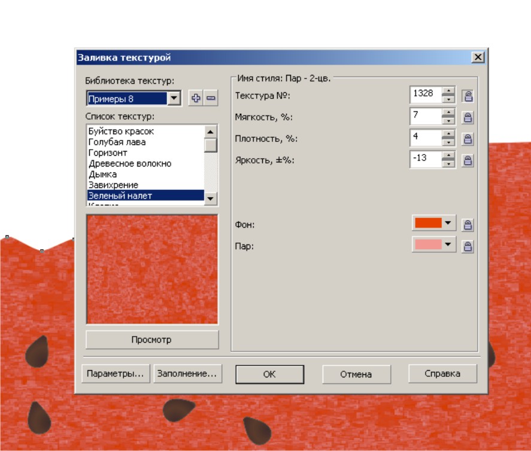531x451 pixels.
Task: Toggle lock icon next to Фон color
Action: pyautogui.click(x=468, y=225)
